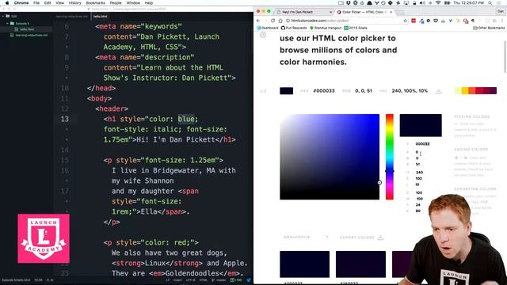Open the History menu

click(x=74, y=3)
